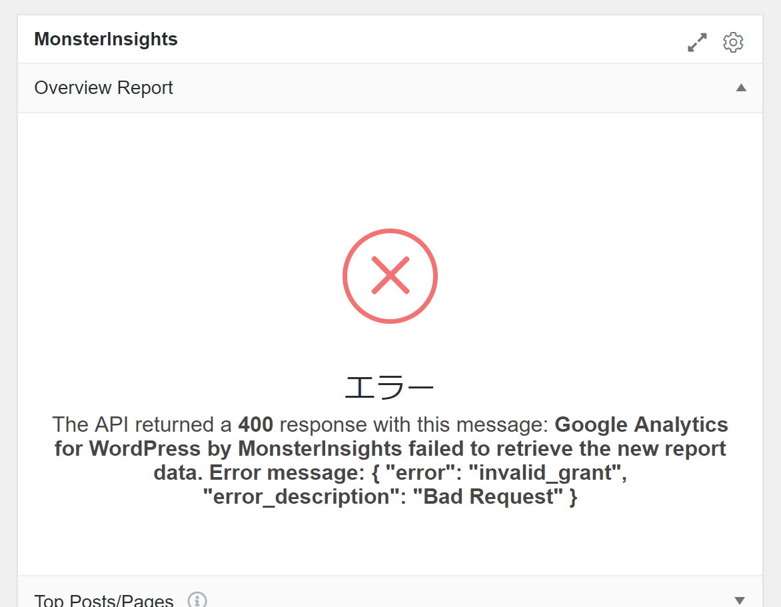Expand the Top Posts/Pages section arrow
781x607 pixels.
(740, 600)
